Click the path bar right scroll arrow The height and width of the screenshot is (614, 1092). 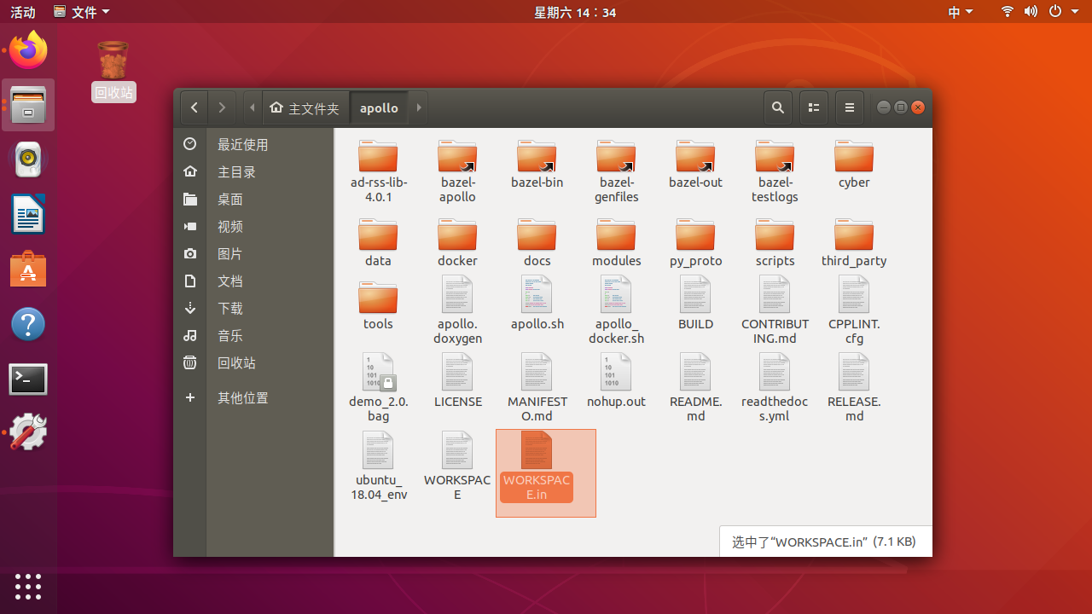(x=419, y=107)
